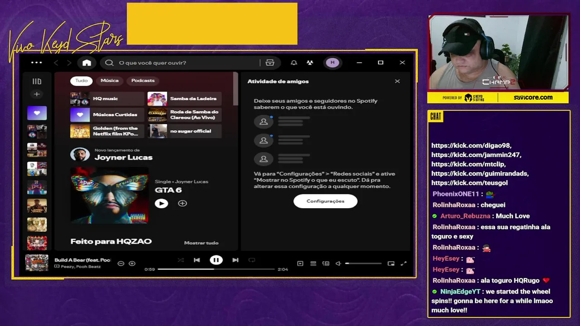The height and width of the screenshot is (326, 580).
Task: Click chat username 'PhoenixONE11'
Action: tap(456, 194)
